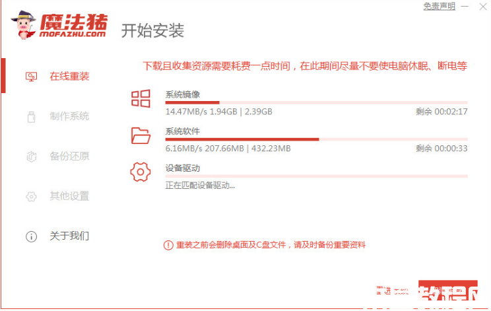Click the gear icon next to 其他设置

point(31,197)
